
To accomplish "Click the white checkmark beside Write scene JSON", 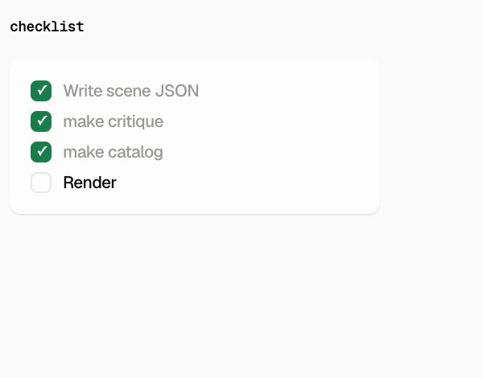I will tap(42, 90).
